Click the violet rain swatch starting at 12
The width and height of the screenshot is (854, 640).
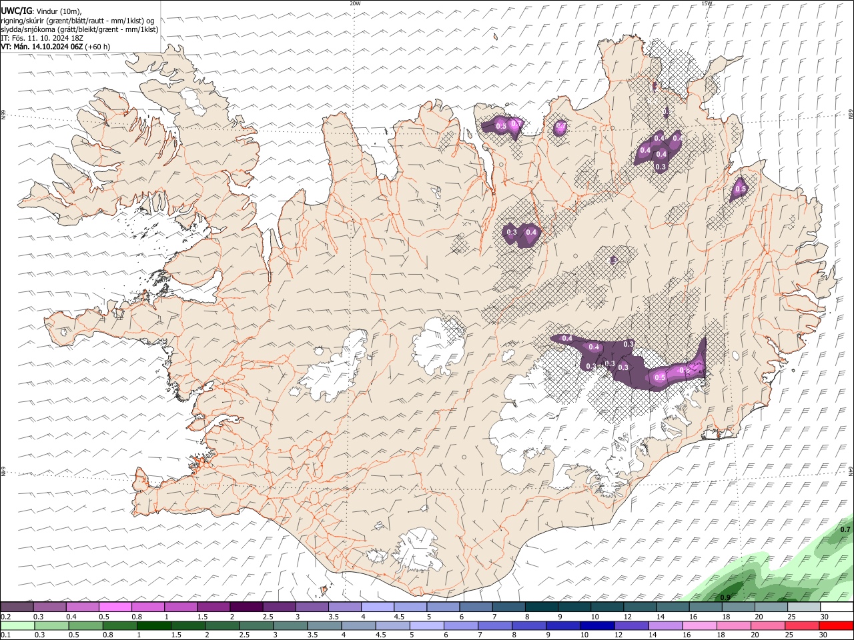click(632, 625)
